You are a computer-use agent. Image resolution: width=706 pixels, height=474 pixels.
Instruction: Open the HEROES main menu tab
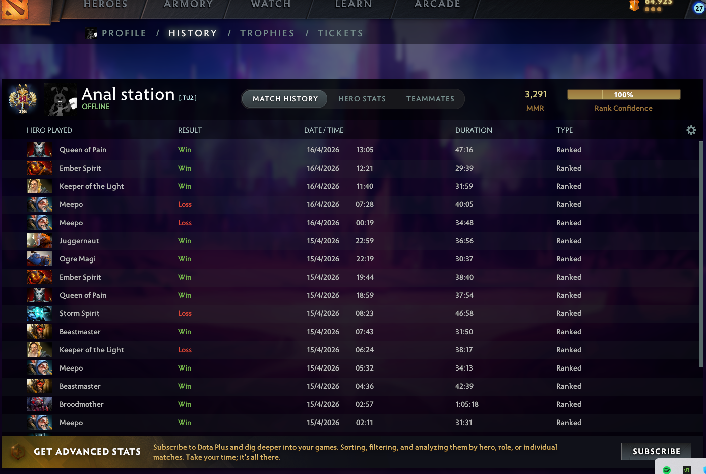105,5
